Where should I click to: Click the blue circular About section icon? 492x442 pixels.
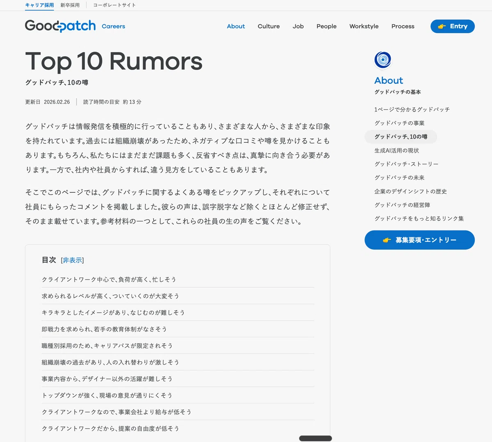pos(383,60)
